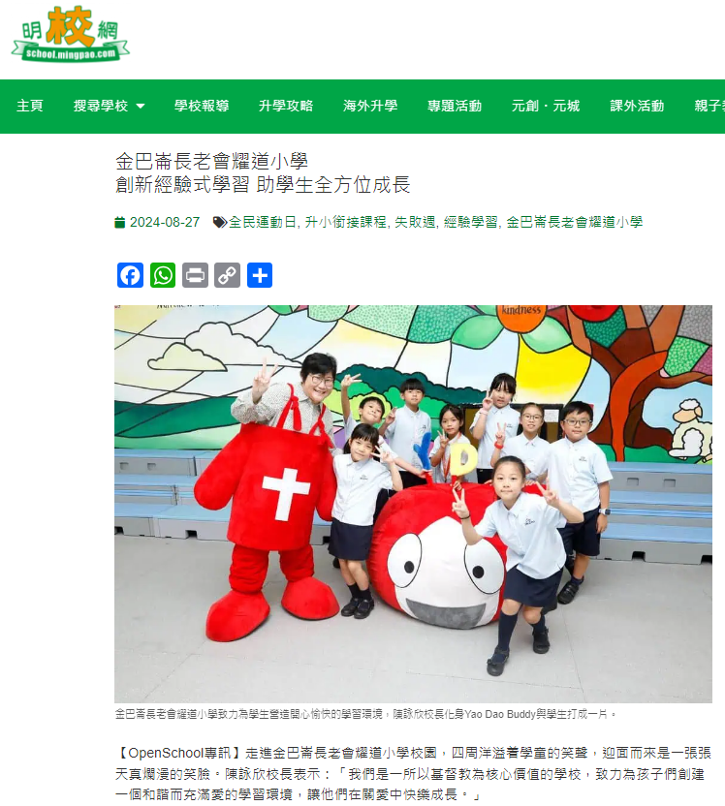Click the tag icon before tags
Image resolution: width=725 pixels, height=806 pixels.
(220, 222)
